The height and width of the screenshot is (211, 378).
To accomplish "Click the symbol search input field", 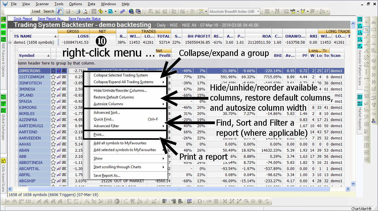I will pos(17,11).
